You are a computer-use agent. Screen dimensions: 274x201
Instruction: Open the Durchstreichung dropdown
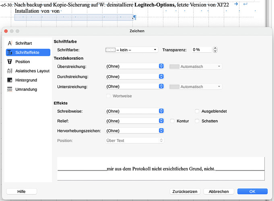[x=134, y=76]
